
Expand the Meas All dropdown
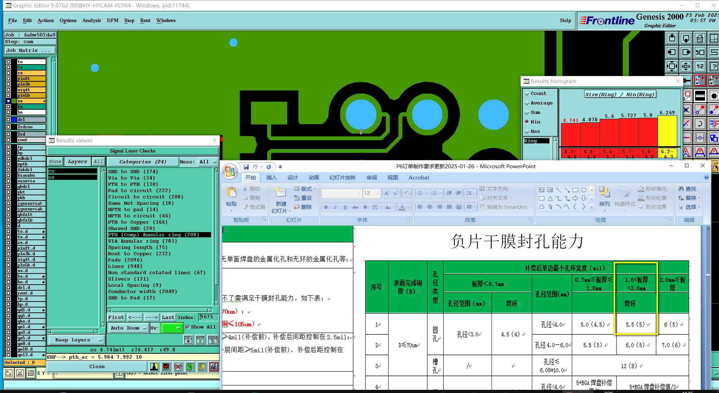tap(208, 162)
